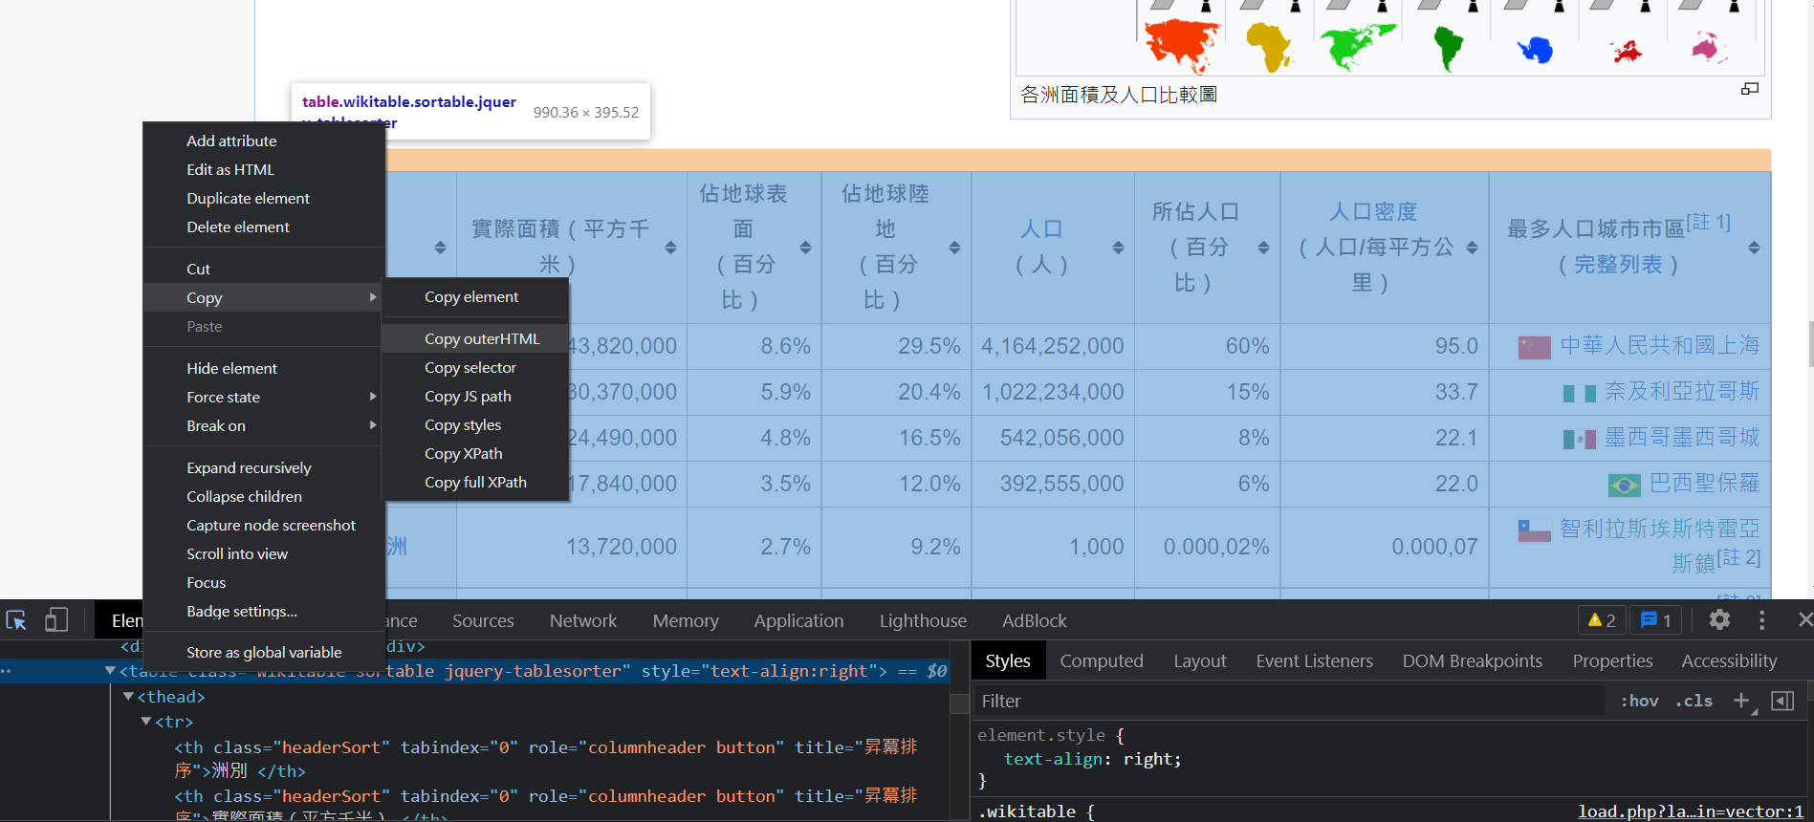Toggle the computed styles sidebar icon
This screenshot has height=822, width=1814.
(x=1782, y=701)
